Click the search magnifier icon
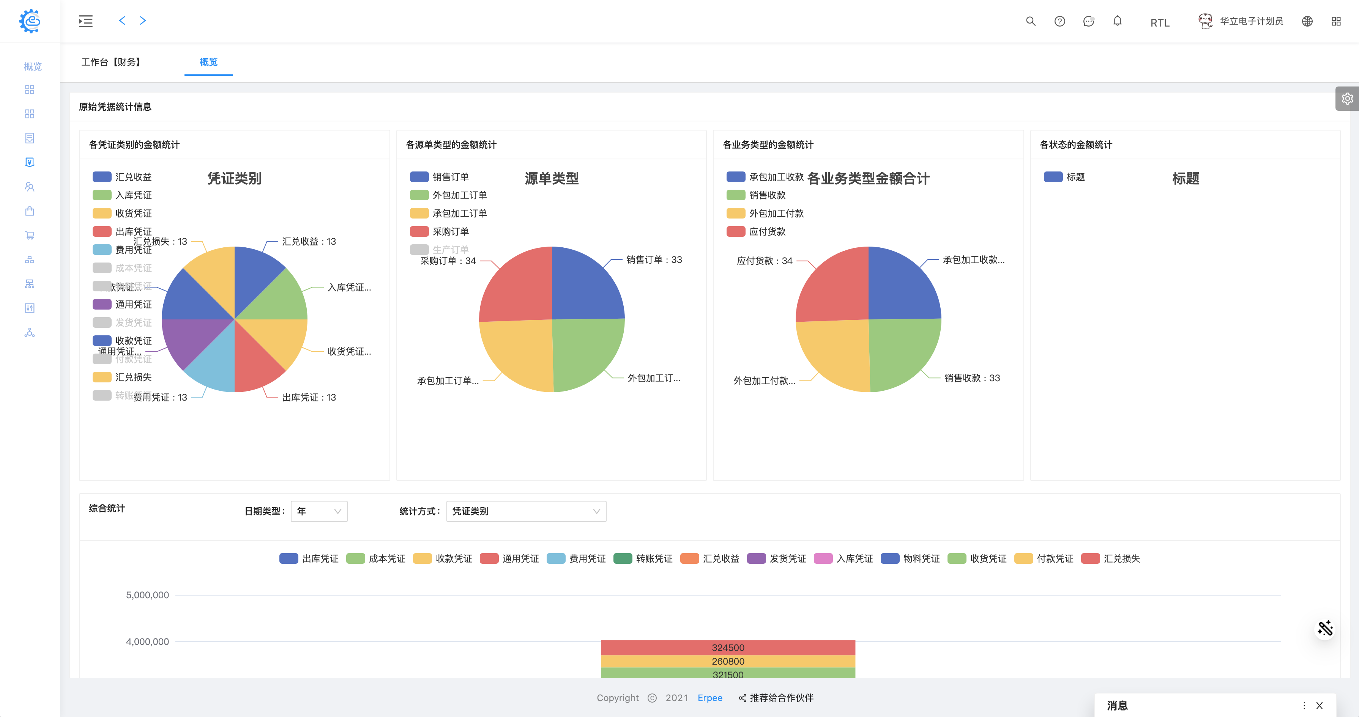Image resolution: width=1359 pixels, height=717 pixels. (1030, 21)
